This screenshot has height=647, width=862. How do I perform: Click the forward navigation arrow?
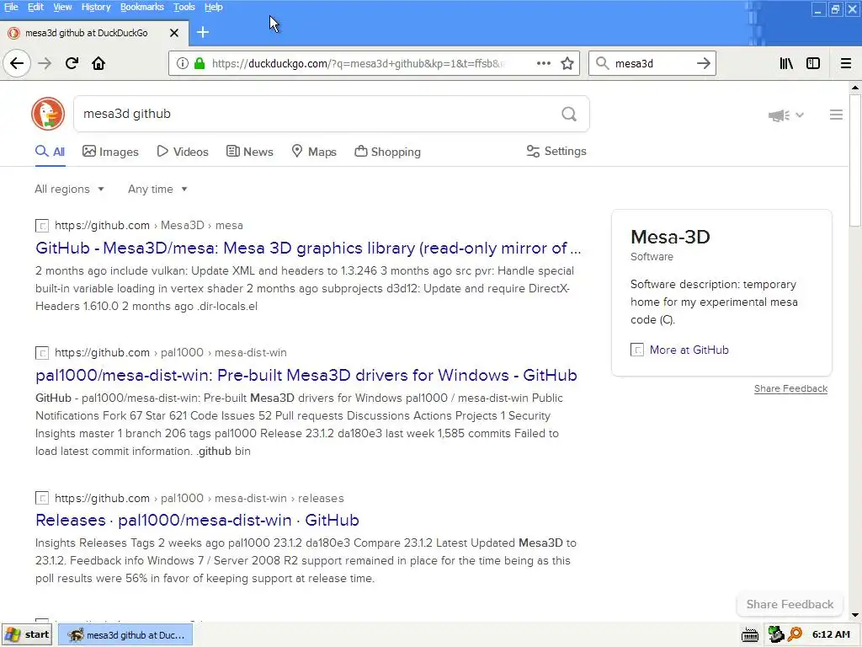tap(45, 63)
